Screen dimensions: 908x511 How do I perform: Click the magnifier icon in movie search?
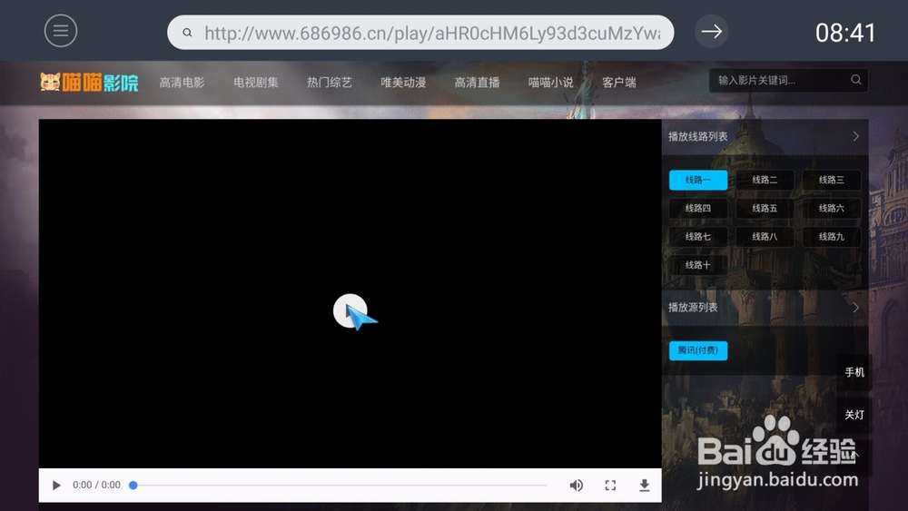856,80
